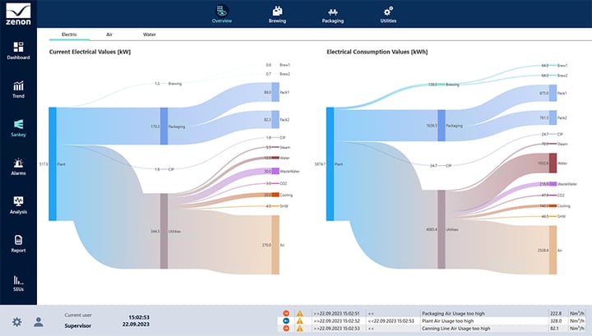The height and width of the screenshot is (336, 592).
Task: Select 'Packaging Air Usage too high' alarm text
Action: click(453, 313)
